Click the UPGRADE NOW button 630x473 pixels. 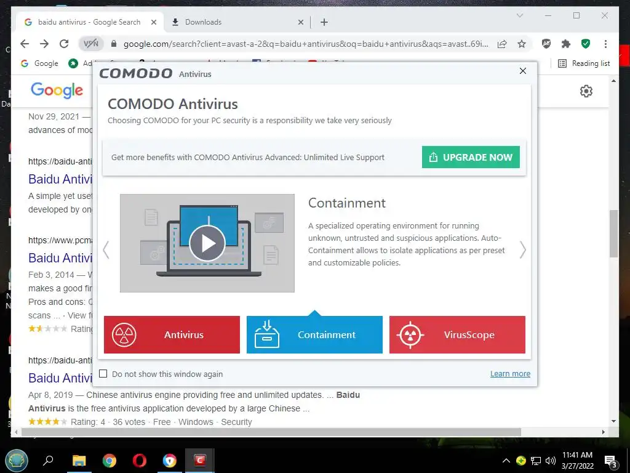(x=471, y=157)
